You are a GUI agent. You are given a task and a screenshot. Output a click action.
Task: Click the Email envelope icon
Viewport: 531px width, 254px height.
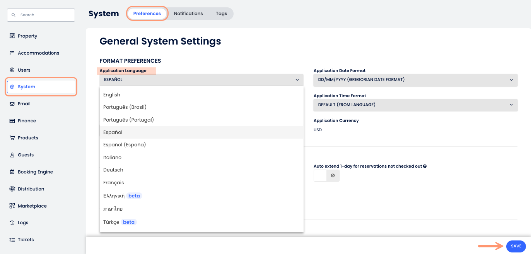[12, 104]
